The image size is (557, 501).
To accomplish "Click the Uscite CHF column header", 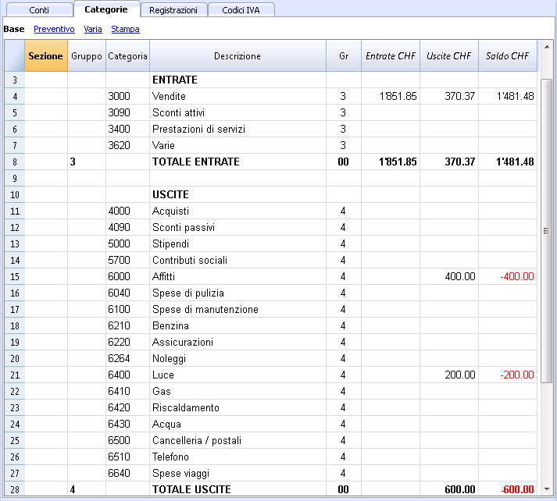I will tap(449, 55).
